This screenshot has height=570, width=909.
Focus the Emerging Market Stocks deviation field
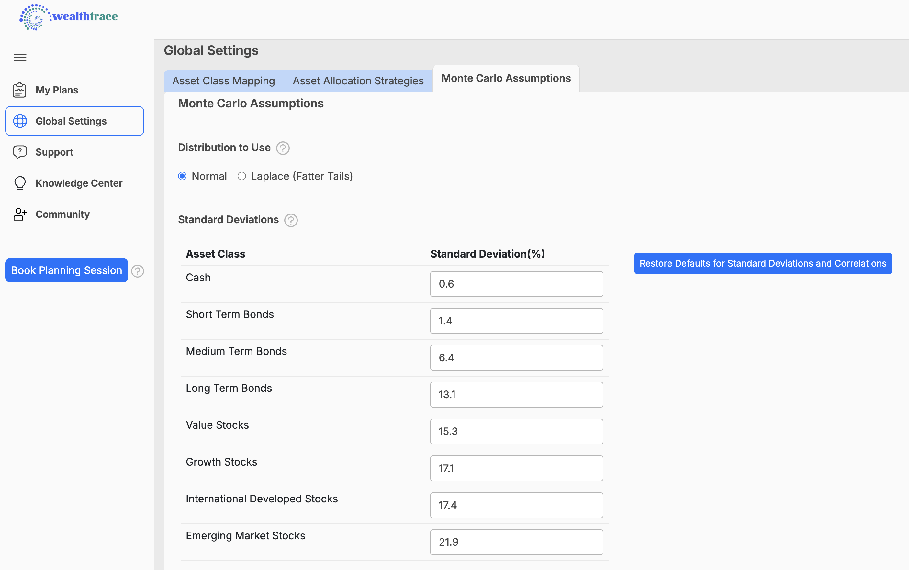[x=516, y=542]
